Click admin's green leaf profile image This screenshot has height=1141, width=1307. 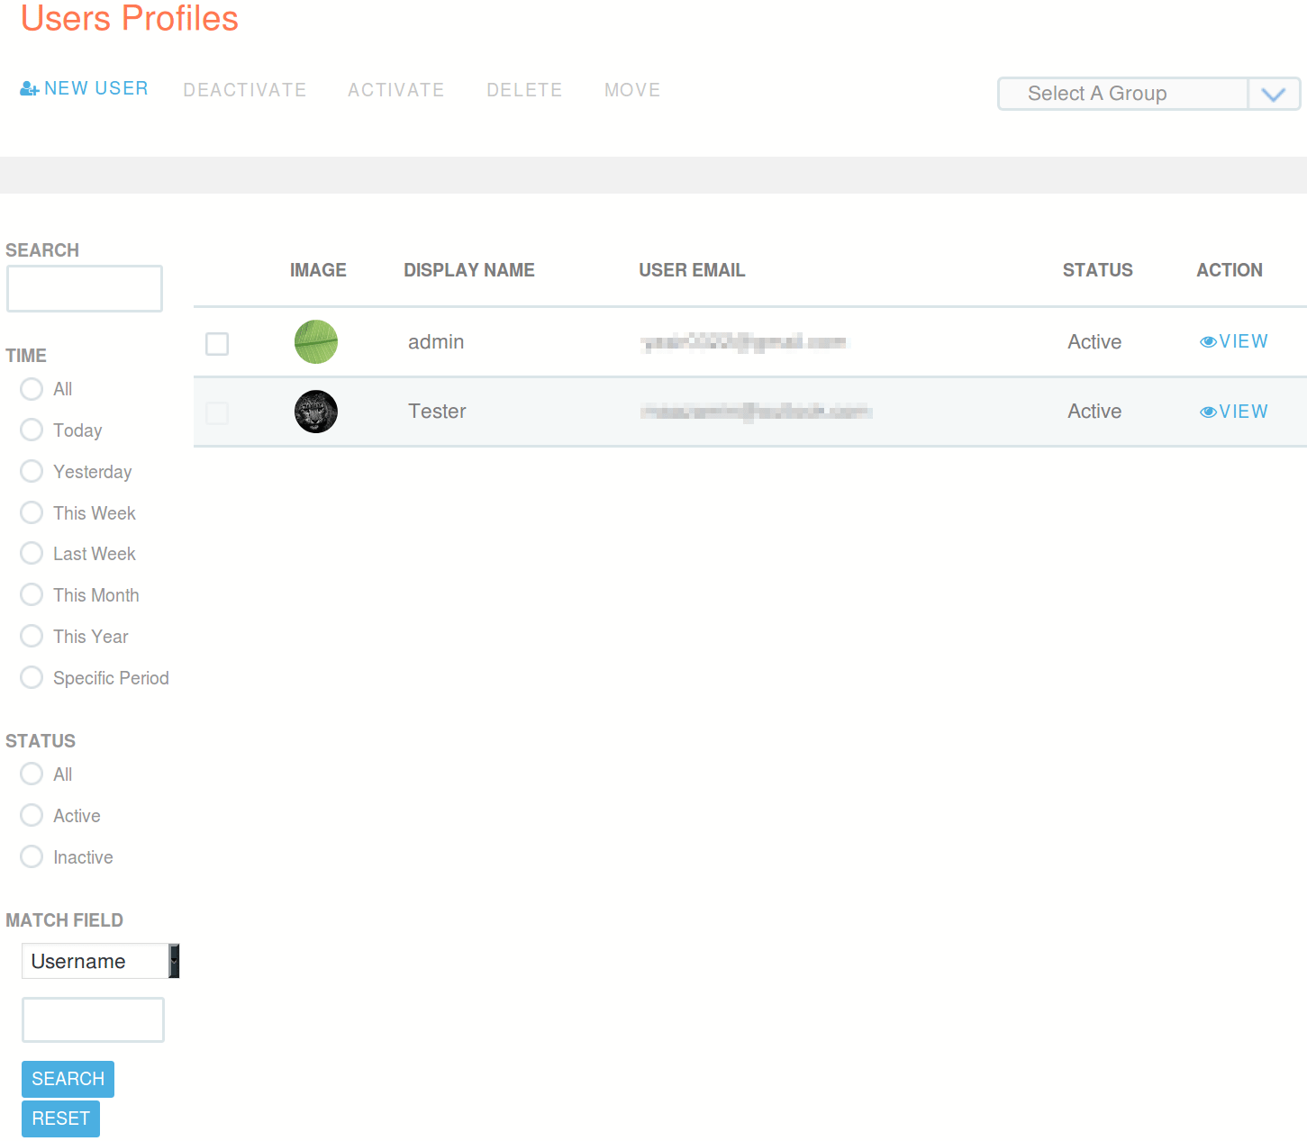pos(316,342)
